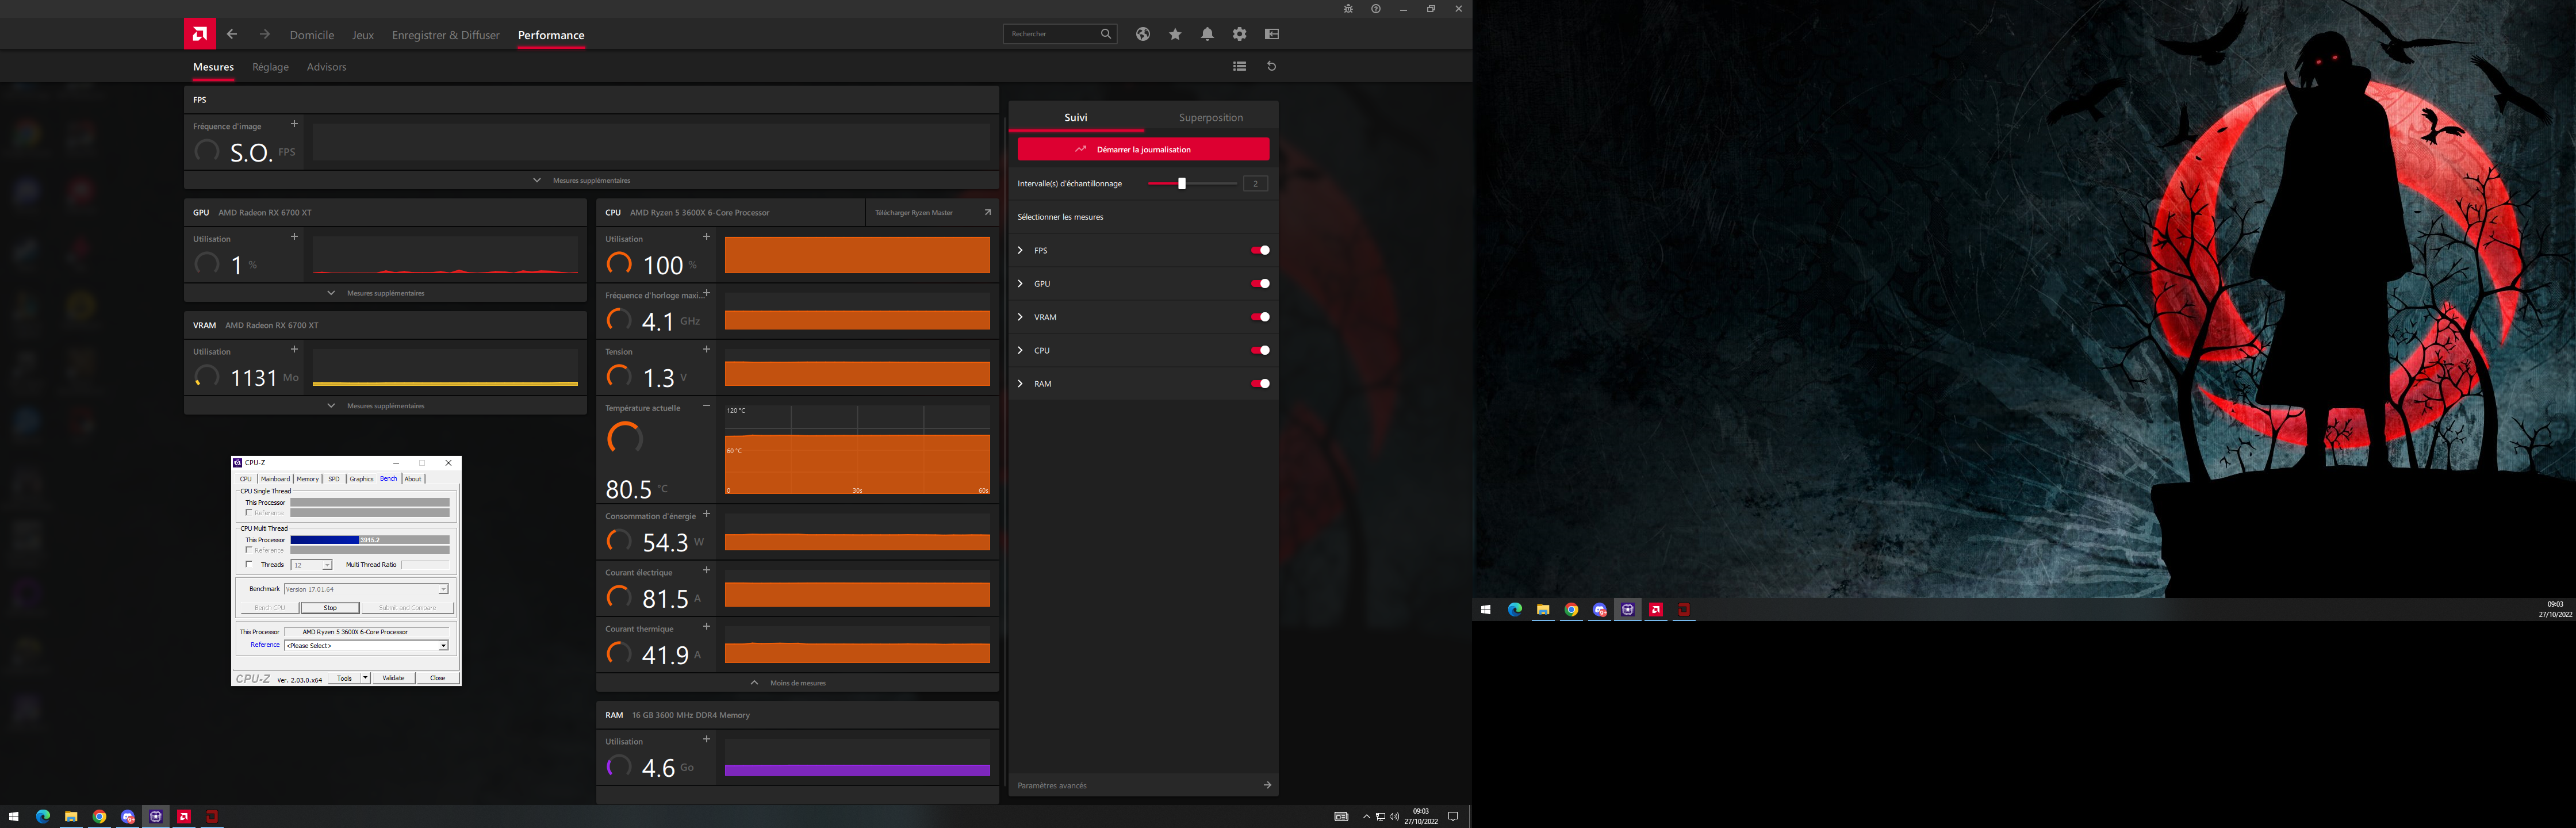
Task: Click Démarrer la journalisation button
Action: pyautogui.click(x=1143, y=149)
